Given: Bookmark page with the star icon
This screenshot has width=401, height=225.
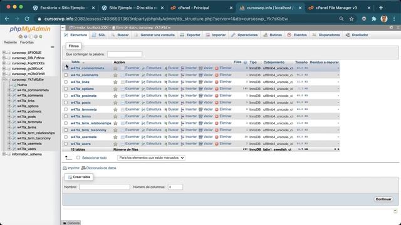Looking at the screenshot, I should [x=352, y=19].
